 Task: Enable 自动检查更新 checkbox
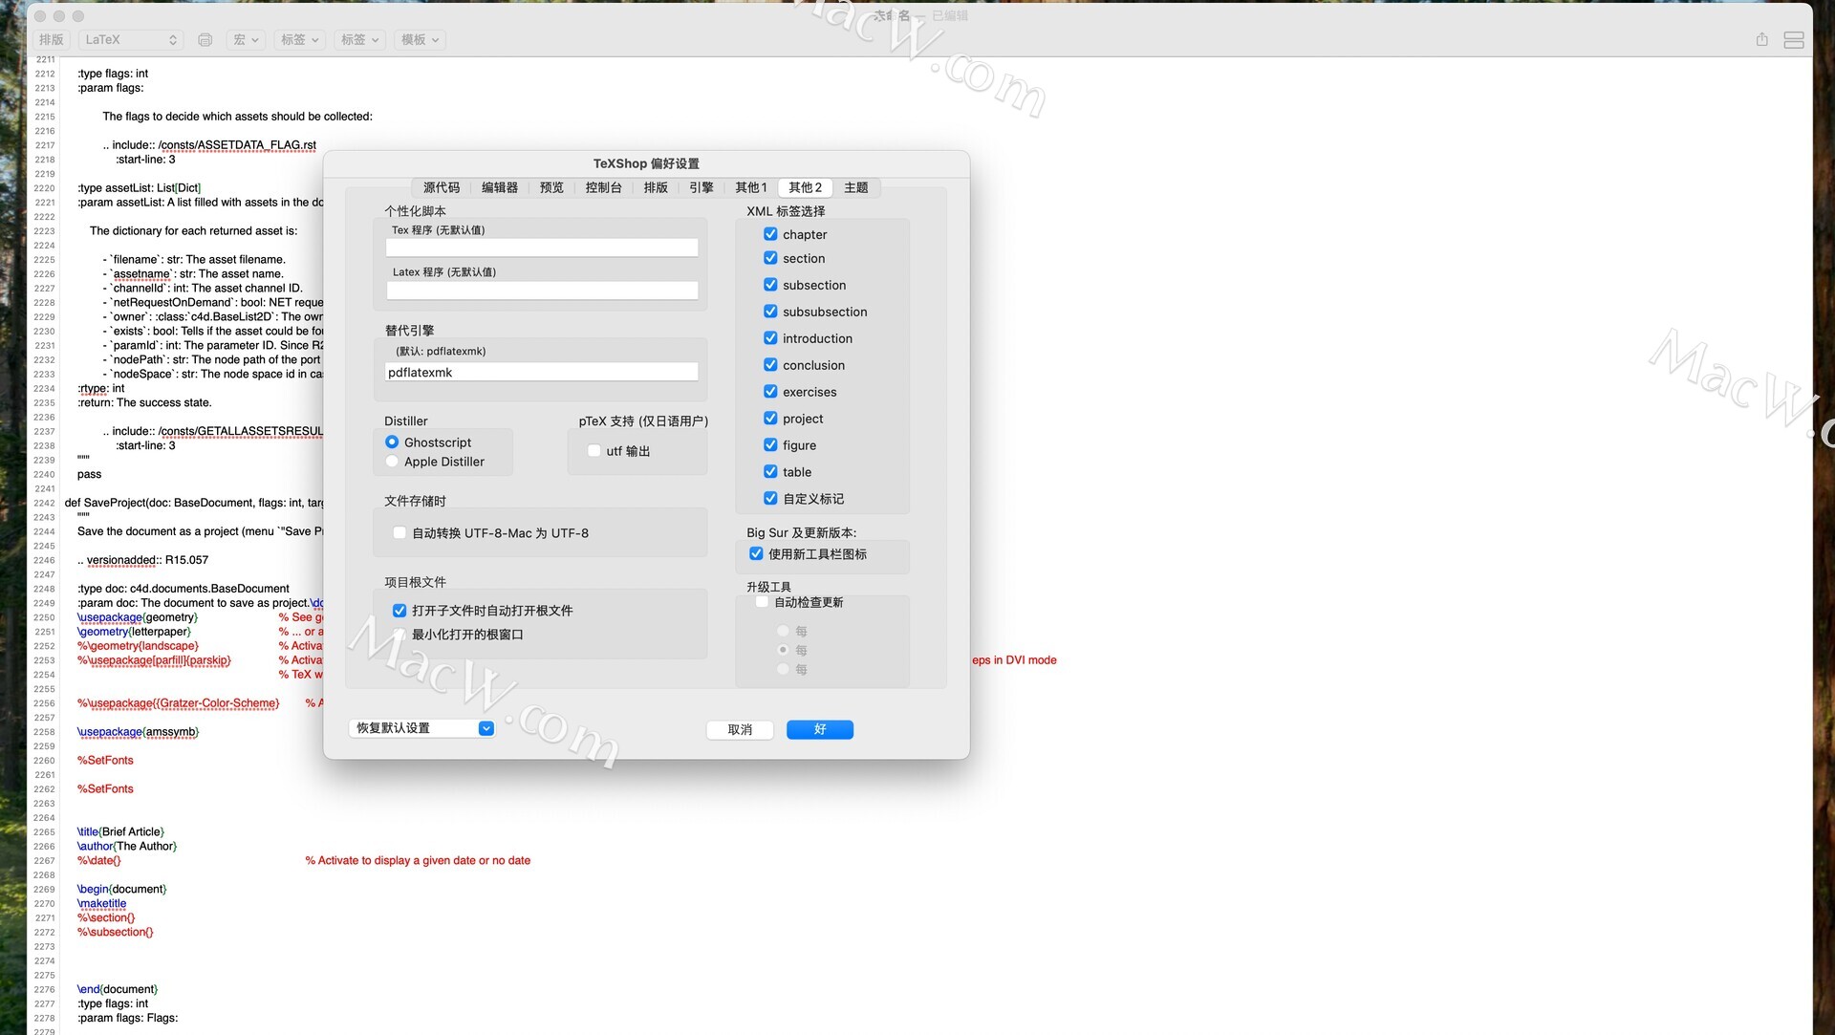(762, 602)
